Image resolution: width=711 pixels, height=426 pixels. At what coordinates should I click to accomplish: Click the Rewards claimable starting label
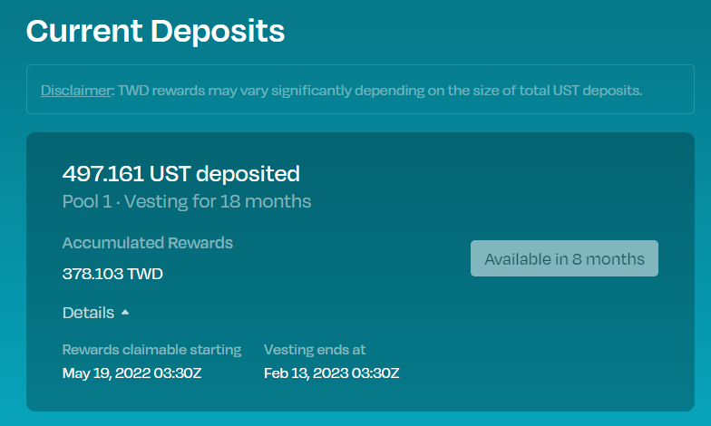(x=152, y=350)
